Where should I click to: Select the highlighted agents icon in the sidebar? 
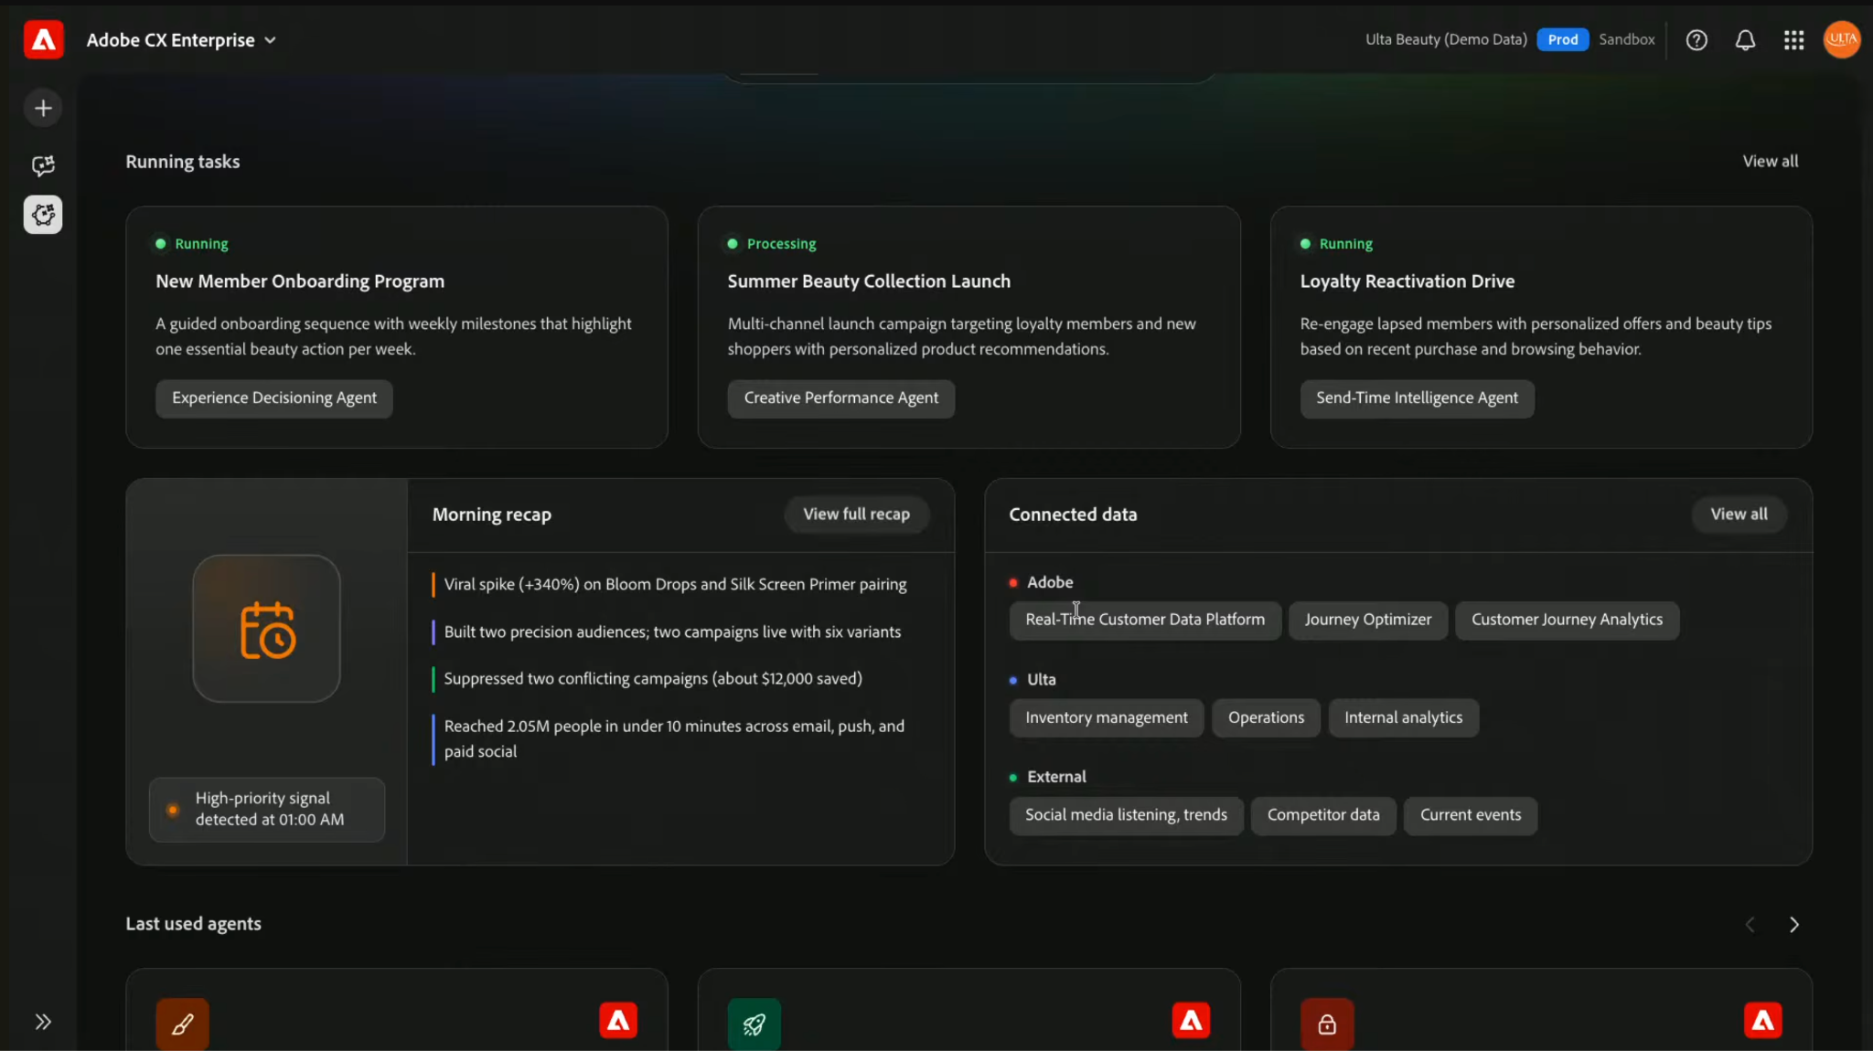(43, 215)
